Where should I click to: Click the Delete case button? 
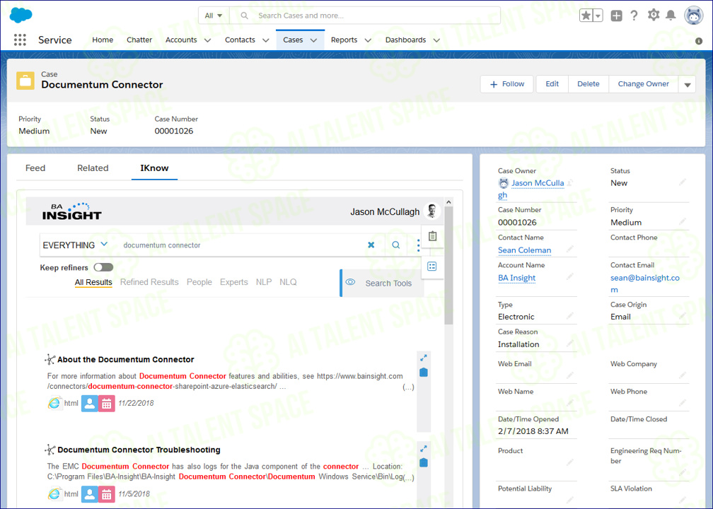pyautogui.click(x=589, y=84)
